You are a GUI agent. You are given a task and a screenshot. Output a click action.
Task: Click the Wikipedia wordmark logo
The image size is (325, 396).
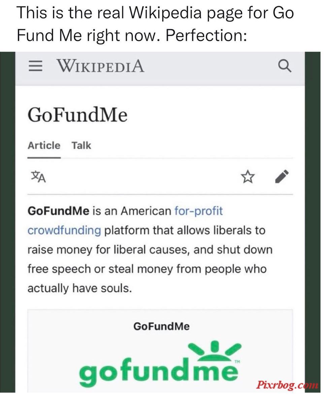pos(100,66)
